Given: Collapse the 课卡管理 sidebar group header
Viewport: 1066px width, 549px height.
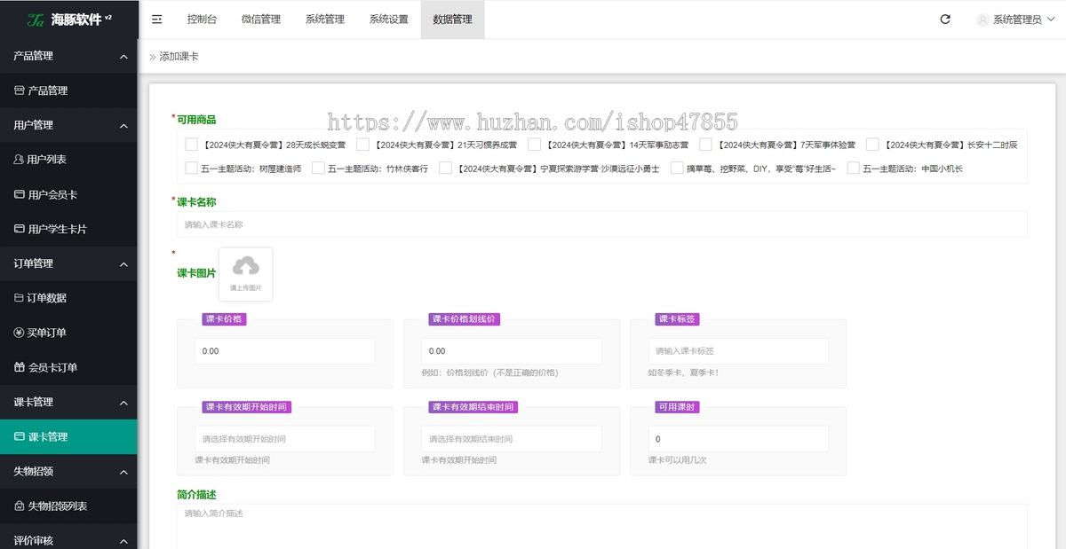Looking at the screenshot, I should (x=68, y=402).
